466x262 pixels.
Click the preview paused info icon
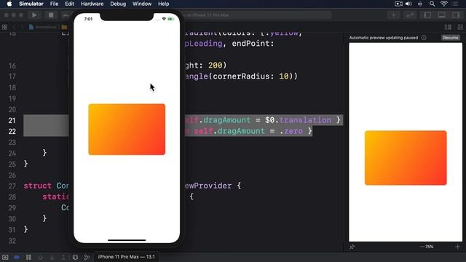pyautogui.click(x=424, y=38)
